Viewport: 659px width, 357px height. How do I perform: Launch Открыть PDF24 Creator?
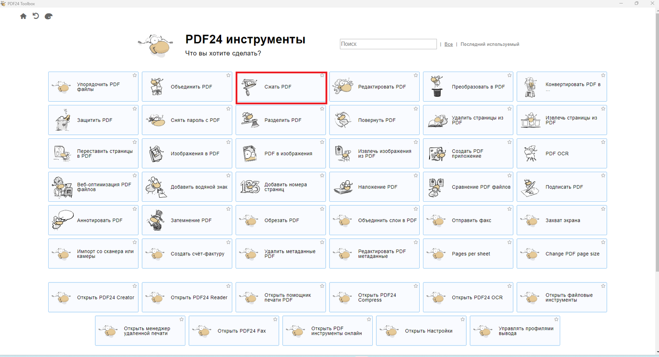pos(93,297)
